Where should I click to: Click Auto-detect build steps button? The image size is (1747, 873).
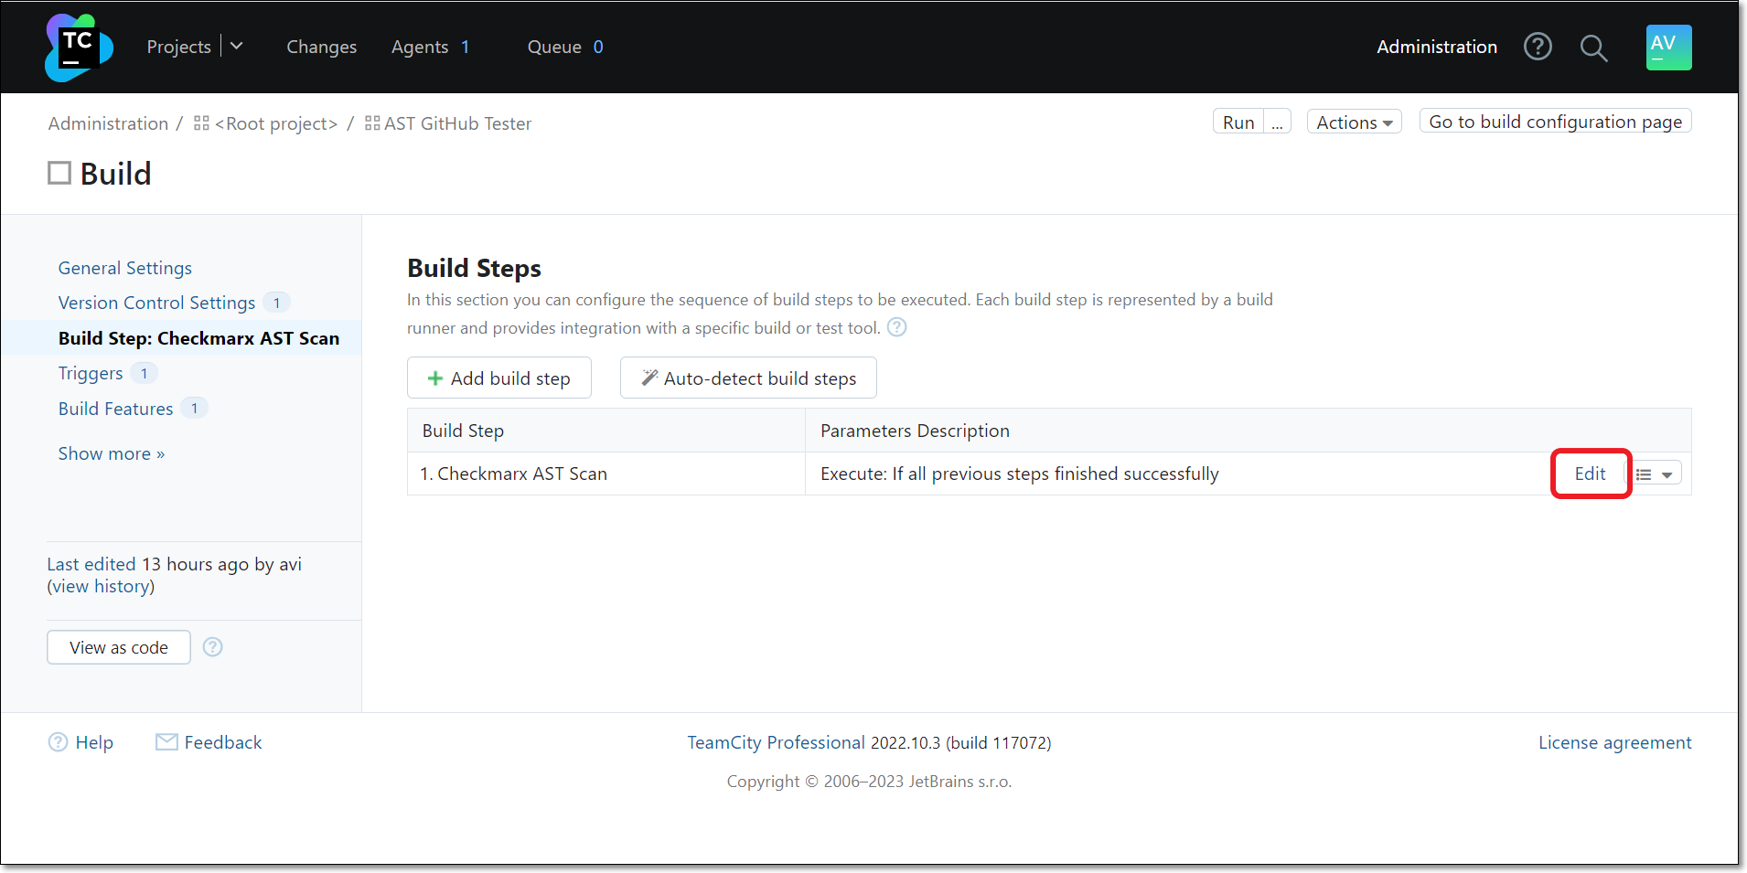pos(748,378)
